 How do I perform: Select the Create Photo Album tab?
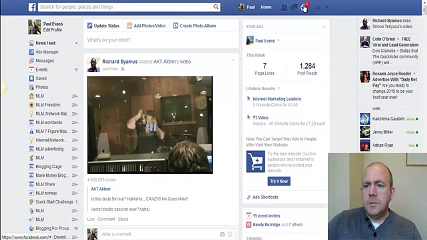pyautogui.click(x=194, y=26)
